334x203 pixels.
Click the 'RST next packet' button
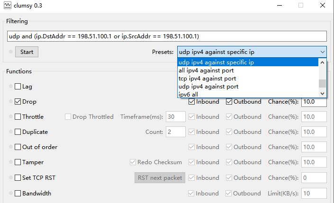click(159, 178)
